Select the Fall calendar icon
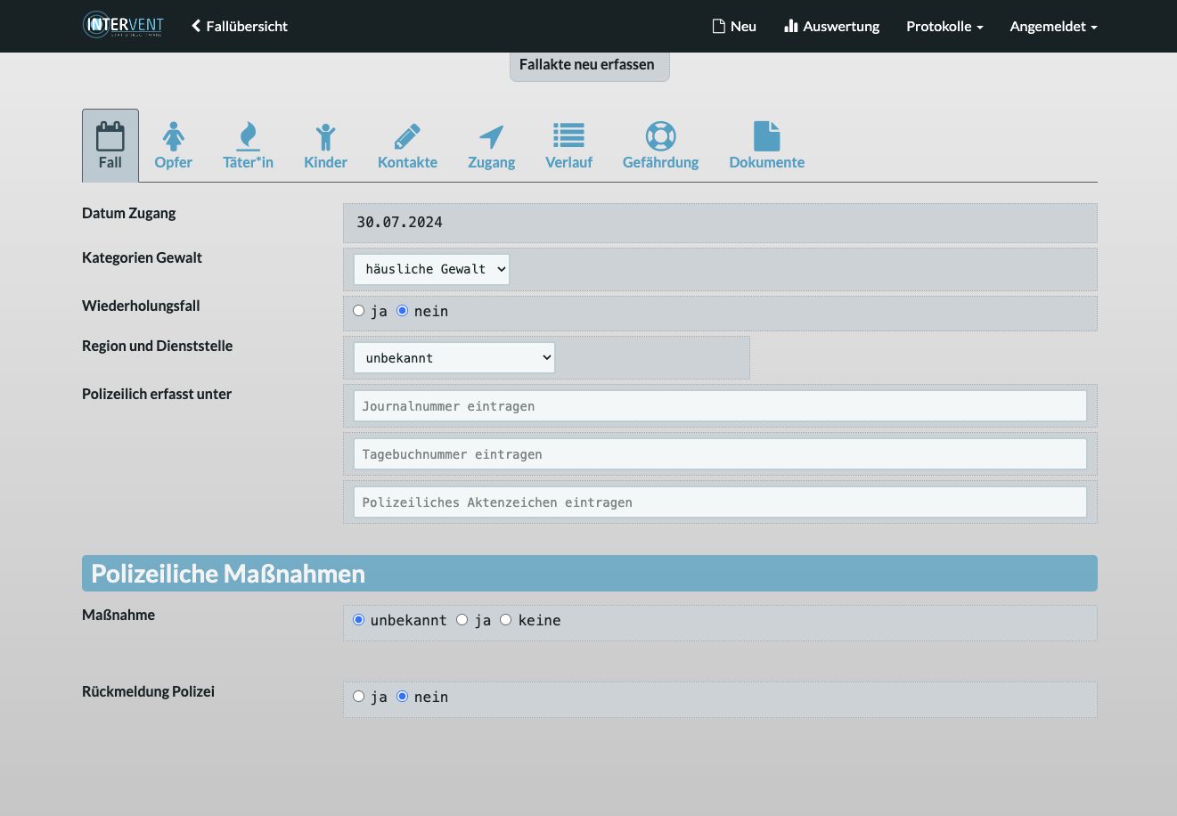Image resolution: width=1177 pixels, height=816 pixels. point(110,136)
